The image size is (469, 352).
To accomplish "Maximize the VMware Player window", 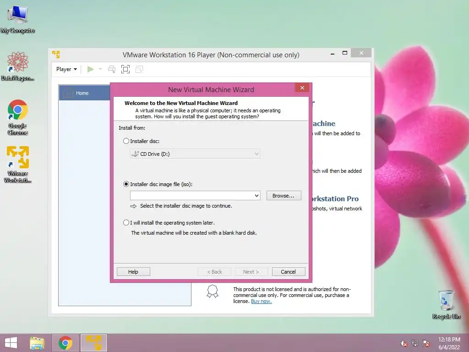I will click(x=345, y=53).
